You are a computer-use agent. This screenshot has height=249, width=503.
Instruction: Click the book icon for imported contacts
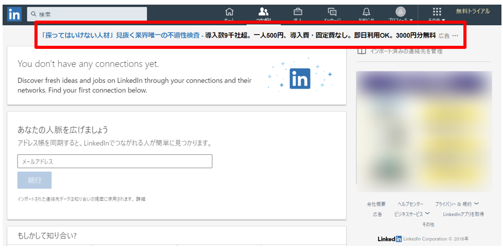pyautogui.click(x=362, y=51)
